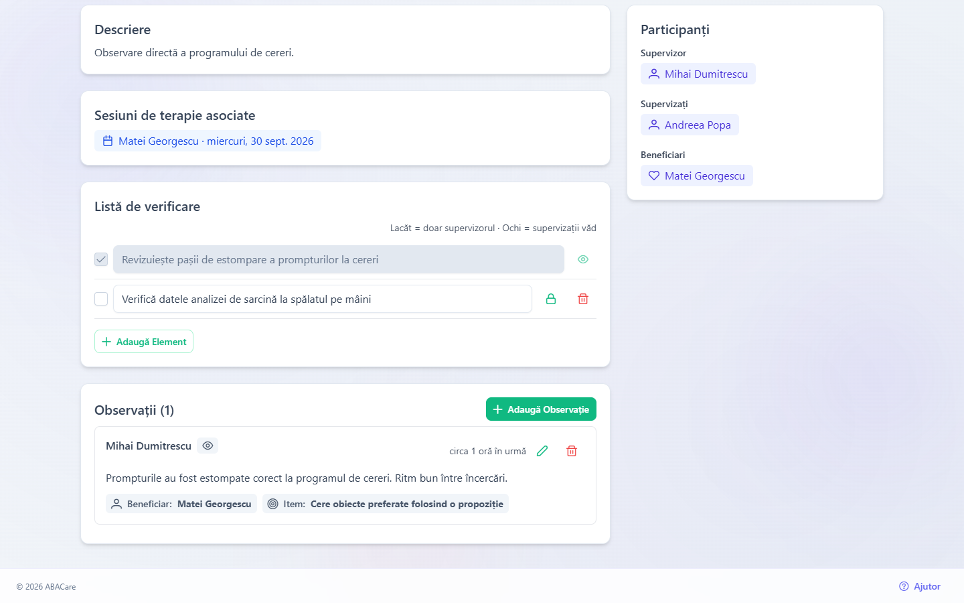Click Adaugă Observație button

coord(541,409)
